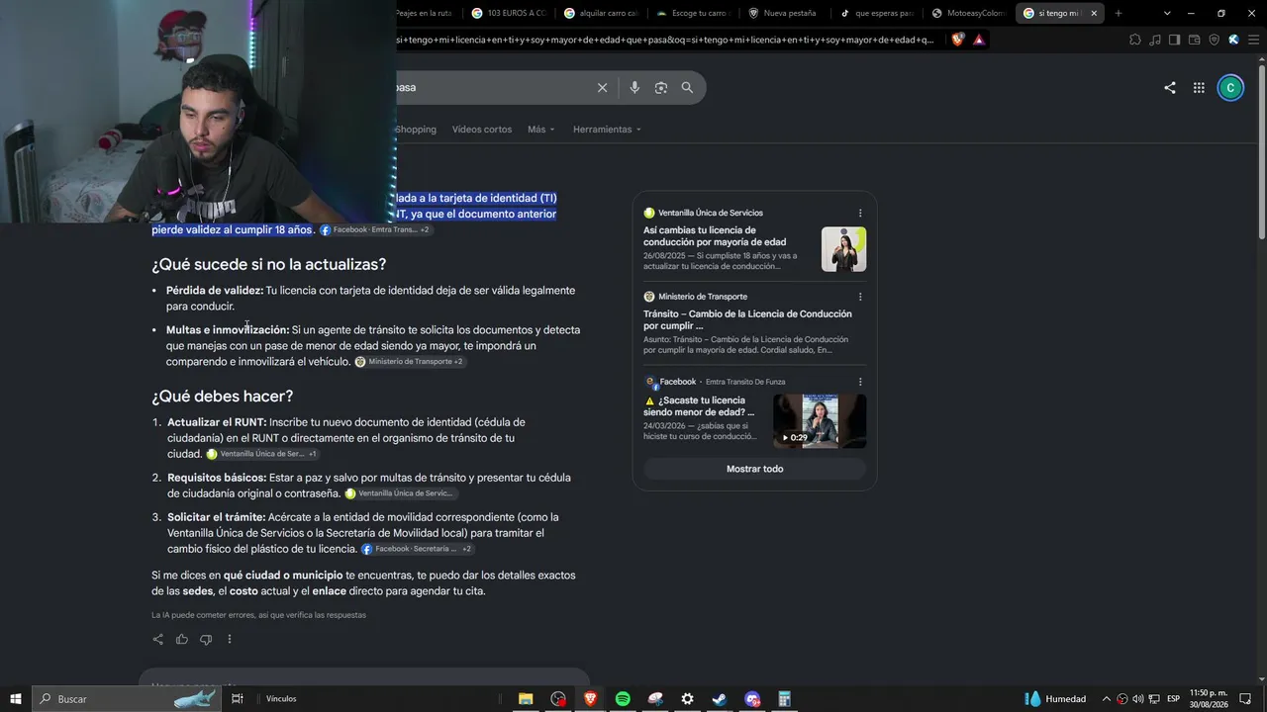Switch to the Videos cortos tab
Viewport: 1267px width, 712px height.
coord(482,130)
